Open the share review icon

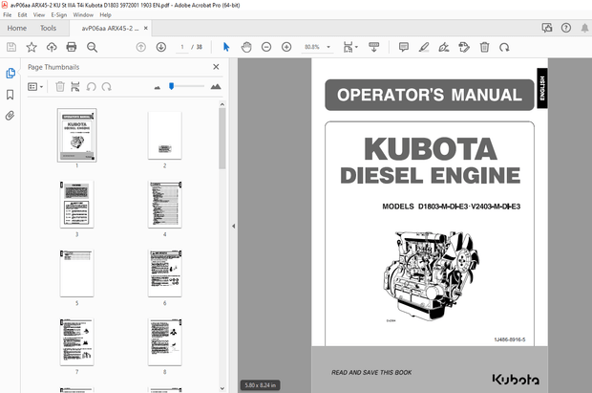click(547, 28)
